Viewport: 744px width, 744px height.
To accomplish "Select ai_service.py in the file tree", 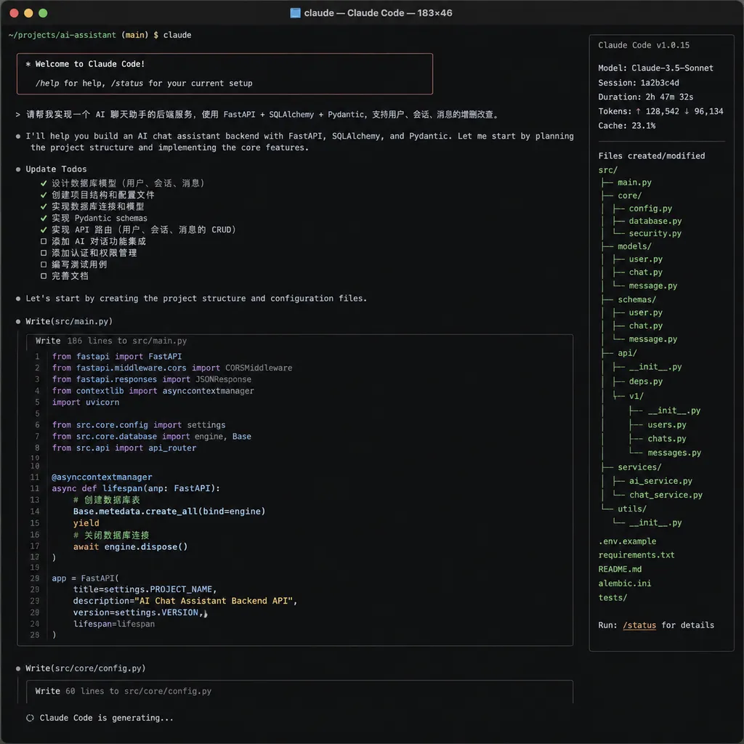I will (660, 481).
